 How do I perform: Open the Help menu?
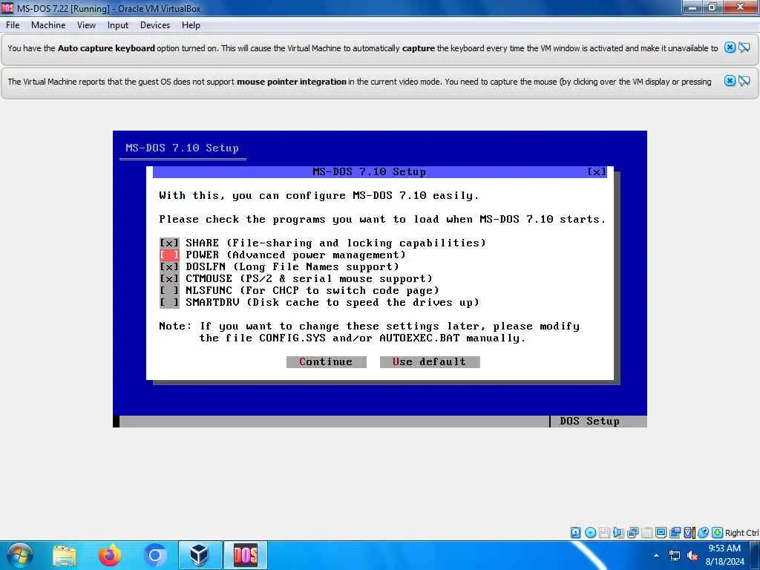tap(191, 25)
